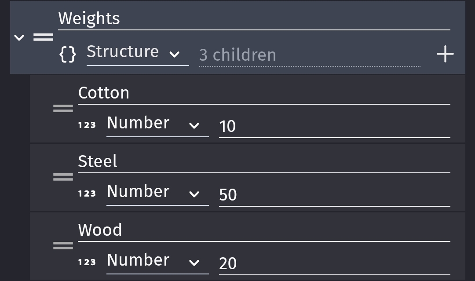Collapse the Weights structure with the chevron

click(x=19, y=37)
